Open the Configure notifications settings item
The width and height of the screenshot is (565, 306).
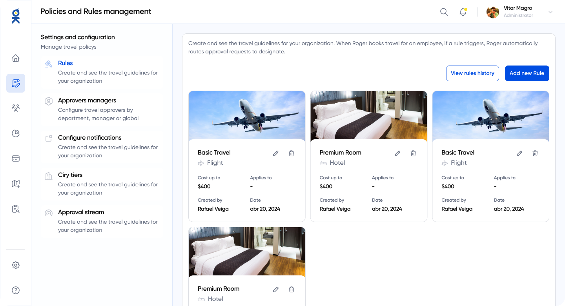89,138
